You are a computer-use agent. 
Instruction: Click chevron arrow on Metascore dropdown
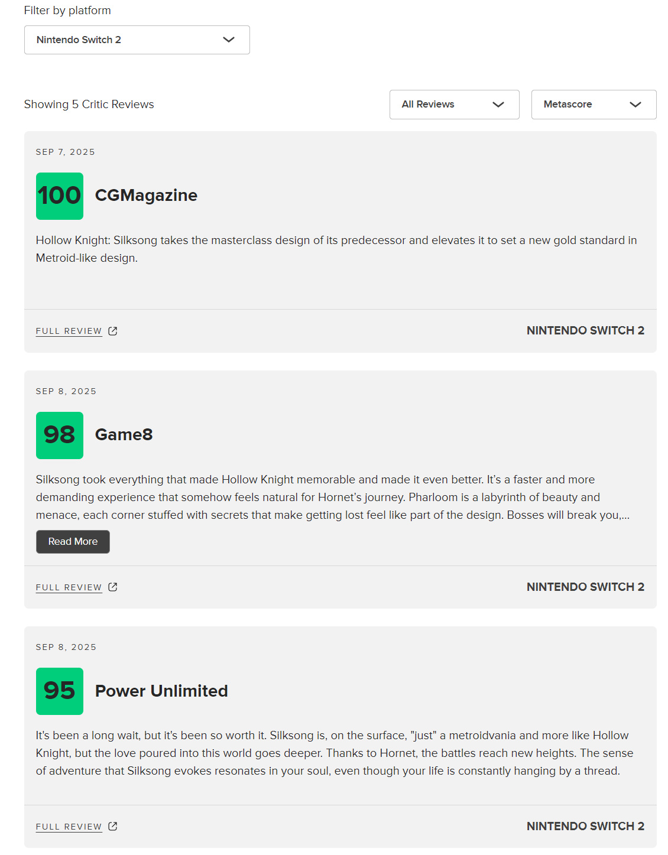pyautogui.click(x=635, y=105)
